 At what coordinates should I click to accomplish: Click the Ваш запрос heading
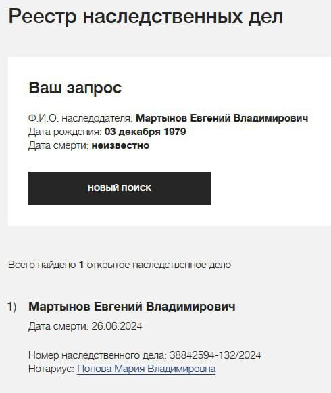(75, 88)
